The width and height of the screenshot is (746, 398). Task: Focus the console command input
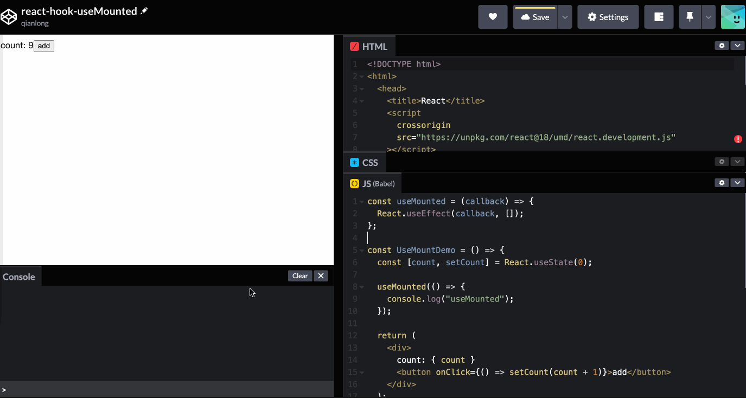168,389
